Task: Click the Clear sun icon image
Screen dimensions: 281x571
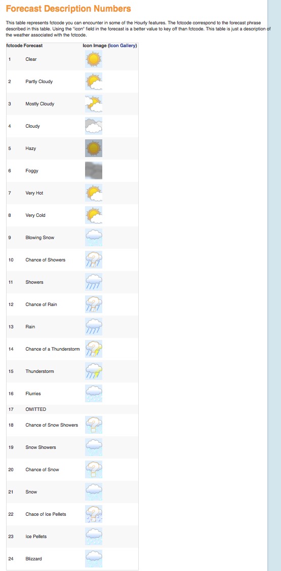Action: click(94, 59)
